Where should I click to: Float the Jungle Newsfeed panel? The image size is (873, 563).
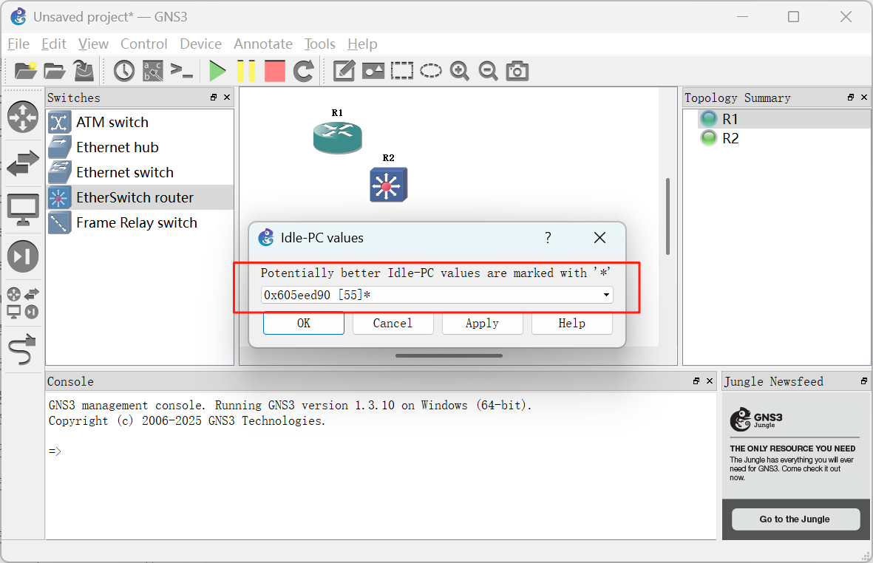pyautogui.click(x=864, y=381)
